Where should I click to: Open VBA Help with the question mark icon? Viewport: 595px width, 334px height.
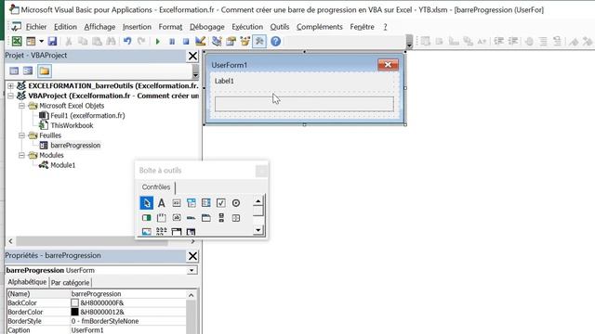[x=276, y=41]
